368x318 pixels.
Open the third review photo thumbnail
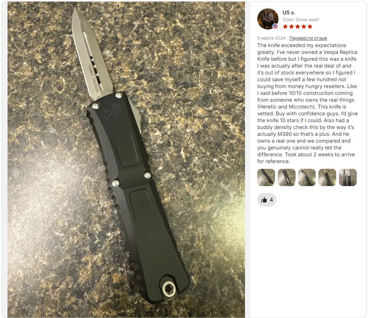(x=307, y=177)
